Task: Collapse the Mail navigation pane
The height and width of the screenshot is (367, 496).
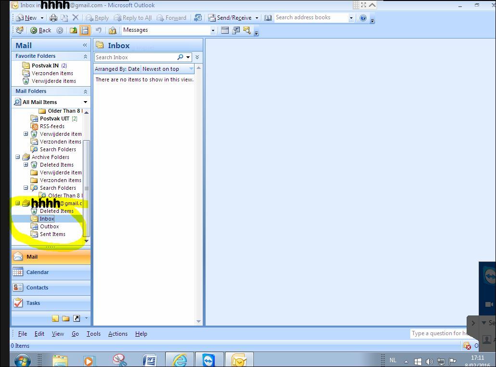Action: [x=85, y=45]
